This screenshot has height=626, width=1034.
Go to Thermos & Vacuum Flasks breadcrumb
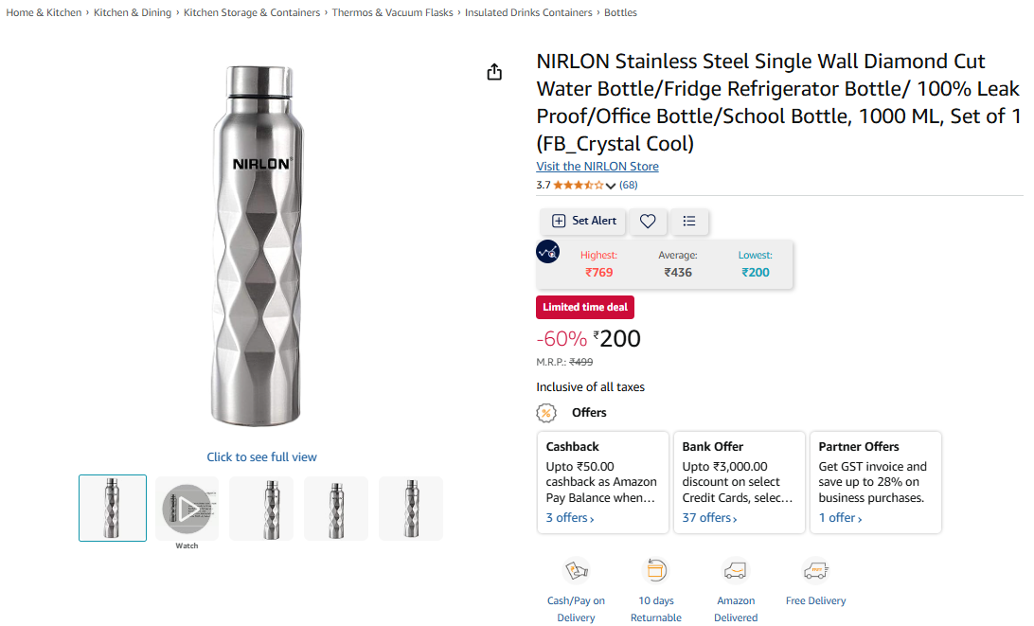click(x=393, y=12)
